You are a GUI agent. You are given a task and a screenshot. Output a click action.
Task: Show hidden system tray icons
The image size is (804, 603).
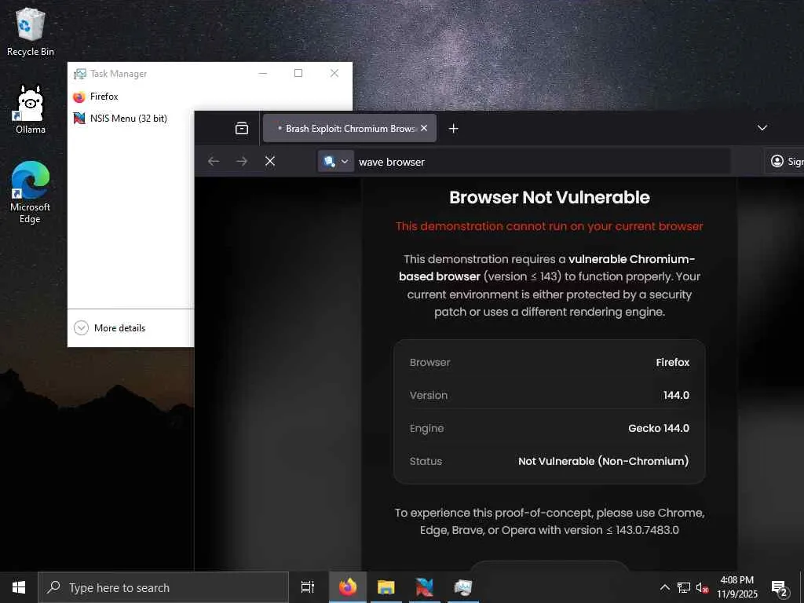coord(664,587)
